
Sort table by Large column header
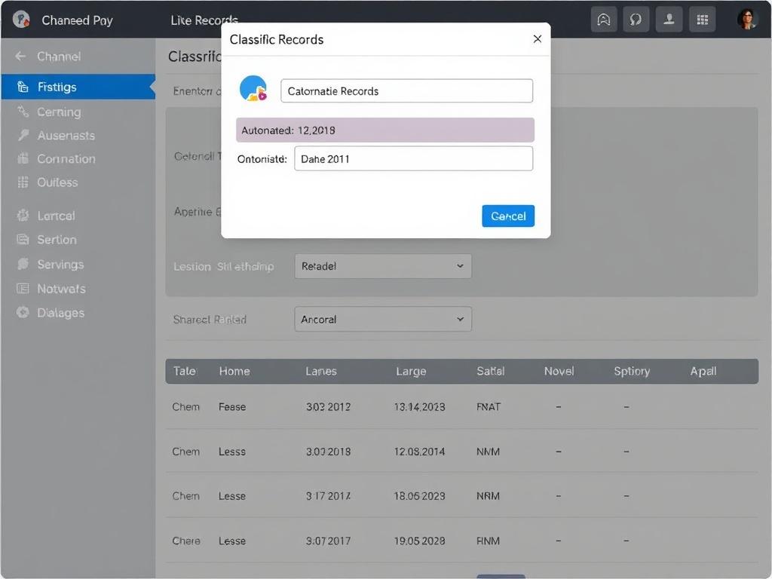(x=411, y=372)
